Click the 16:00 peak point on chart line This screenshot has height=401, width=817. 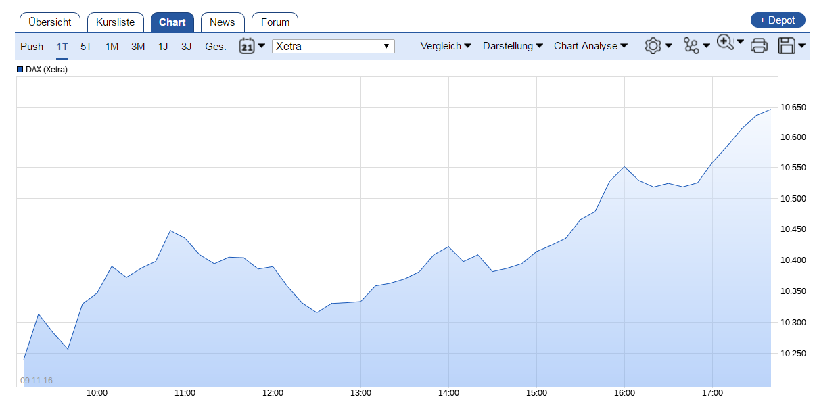(x=624, y=166)
